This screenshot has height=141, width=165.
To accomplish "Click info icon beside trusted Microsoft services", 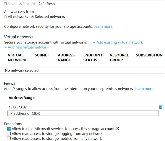I will click(x=117, y=129).
